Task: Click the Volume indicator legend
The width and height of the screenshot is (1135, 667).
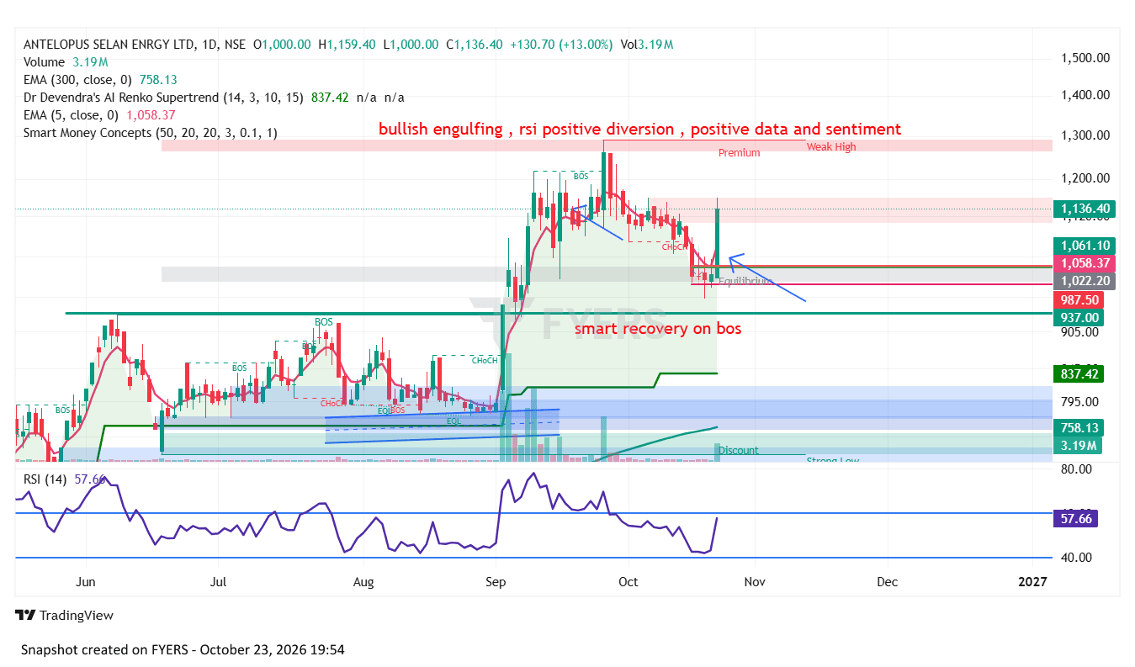Action: 65,61
